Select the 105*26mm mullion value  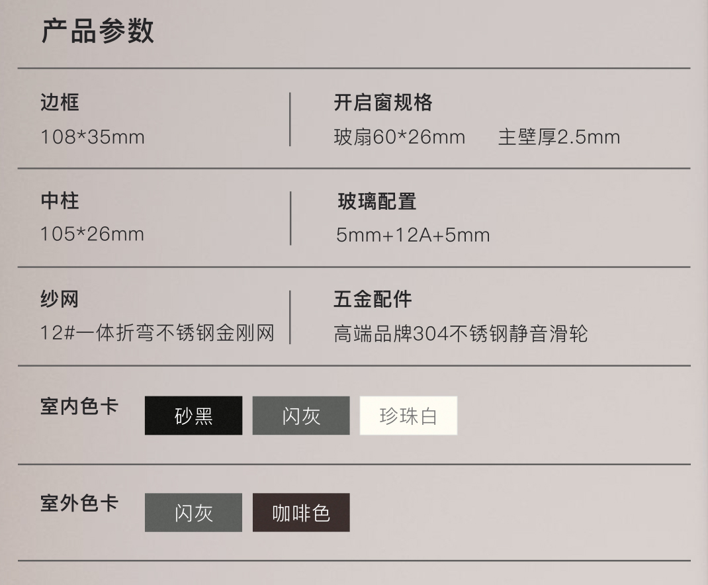coord(93,234)
